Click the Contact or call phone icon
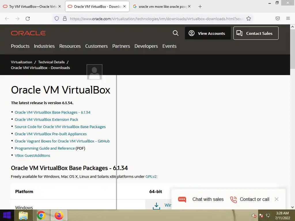This screenshot has width=295, height=221. tap(233, 200)
